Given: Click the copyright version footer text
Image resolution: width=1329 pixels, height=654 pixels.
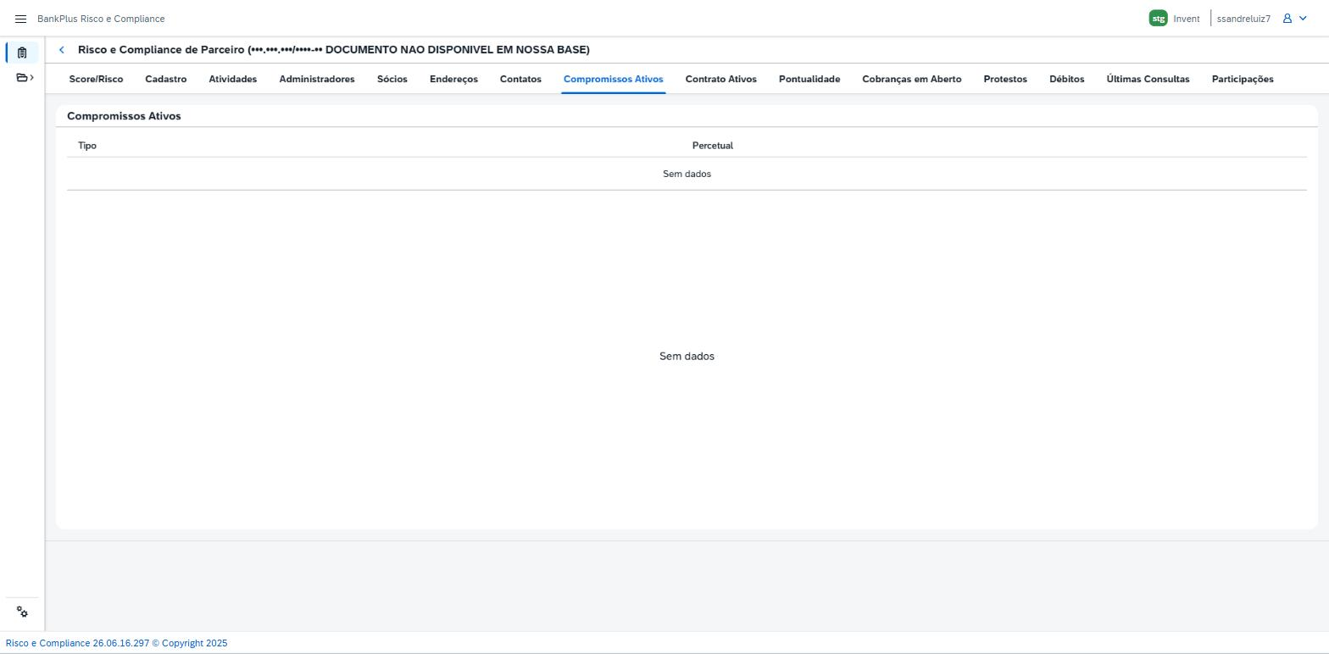Looking at the screenshot, I should pos(117,643).
